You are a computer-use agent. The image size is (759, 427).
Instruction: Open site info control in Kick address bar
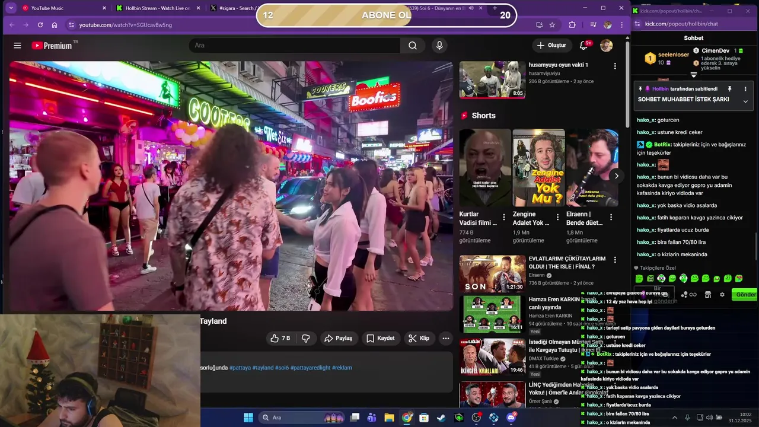pyautogui.click(x=637, y=24)
